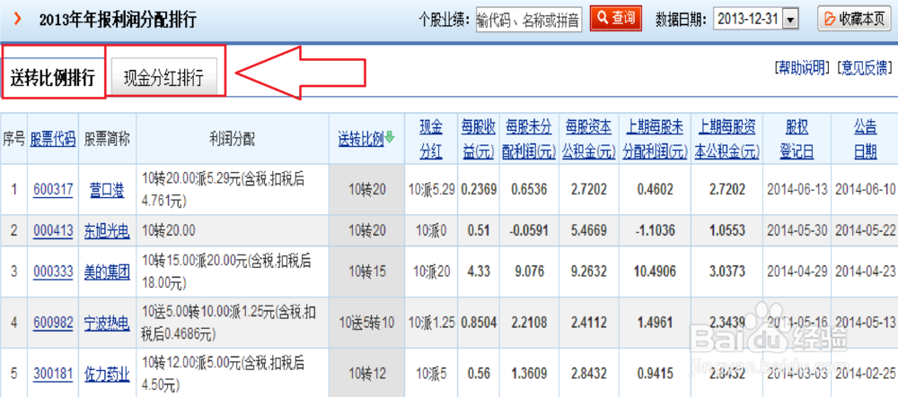Open the 佐力药业 stock name link

[107, 375]
